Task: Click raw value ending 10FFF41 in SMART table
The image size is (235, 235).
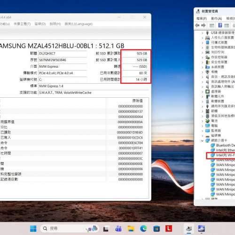Action: pos(131,148)
